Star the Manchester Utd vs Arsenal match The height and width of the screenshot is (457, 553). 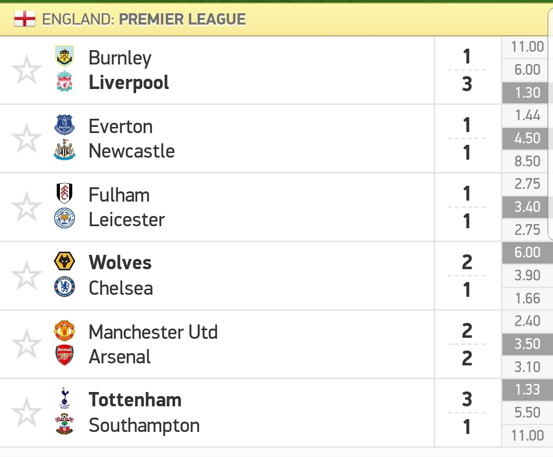point(27,343)
